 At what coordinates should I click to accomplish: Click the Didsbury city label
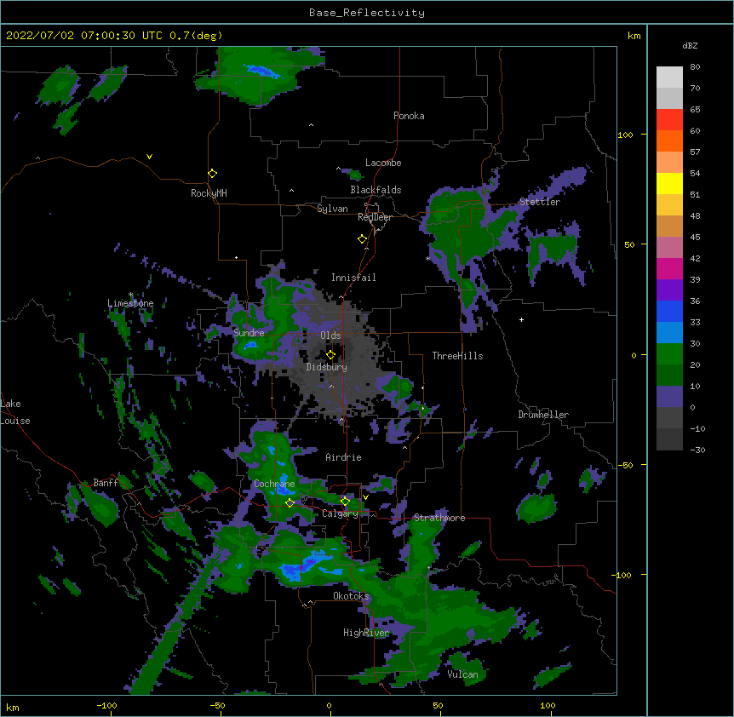327,367
